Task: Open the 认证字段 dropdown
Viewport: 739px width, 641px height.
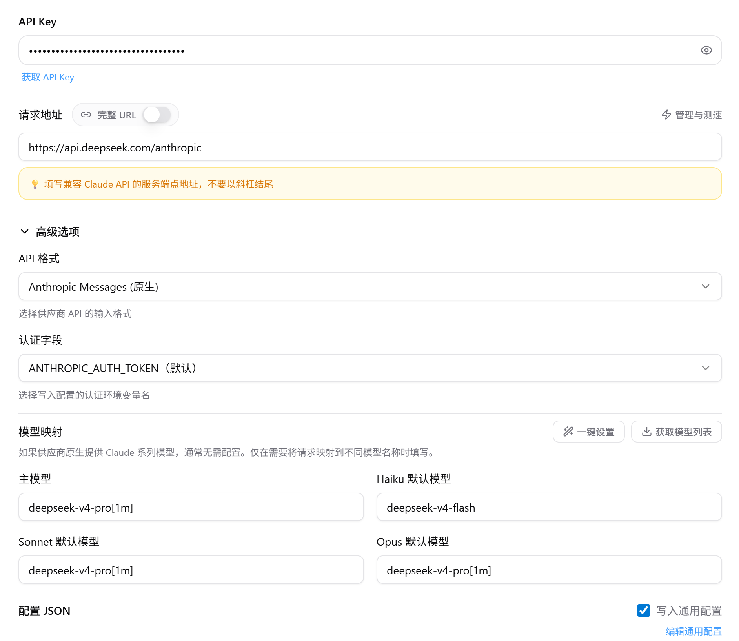Action: point(370,368)
